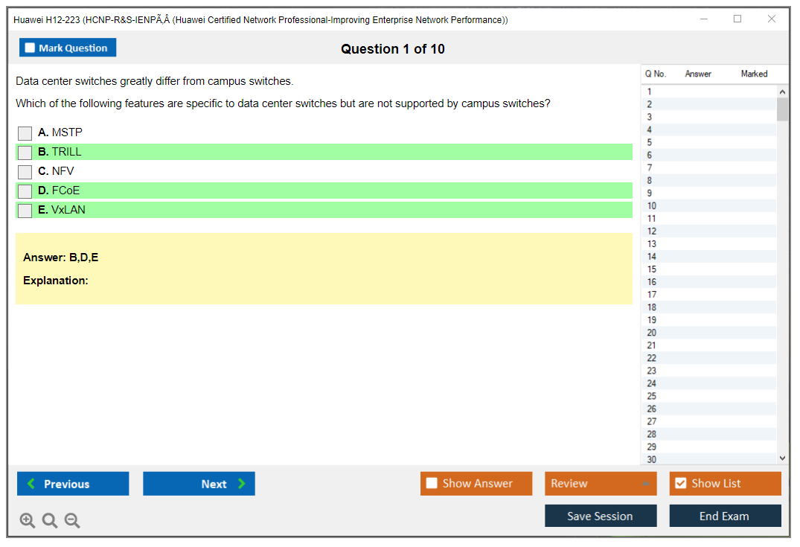Click the End Exam button
The width and height of the screenshot is (800, 547).
click(724, 516)
